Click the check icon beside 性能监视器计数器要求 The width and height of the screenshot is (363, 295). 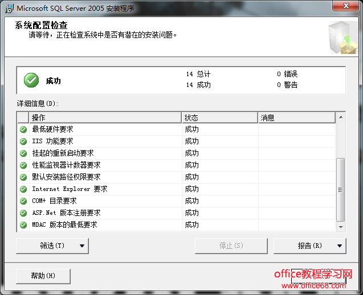23,165
